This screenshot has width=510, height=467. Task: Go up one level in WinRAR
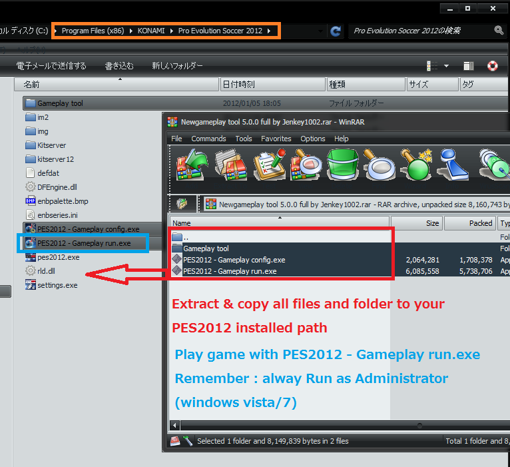181,204
